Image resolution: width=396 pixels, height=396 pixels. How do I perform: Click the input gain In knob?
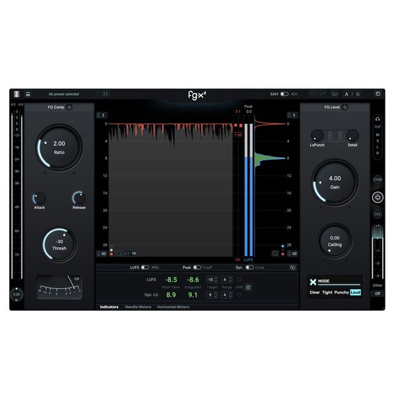[x=16, y=294]
